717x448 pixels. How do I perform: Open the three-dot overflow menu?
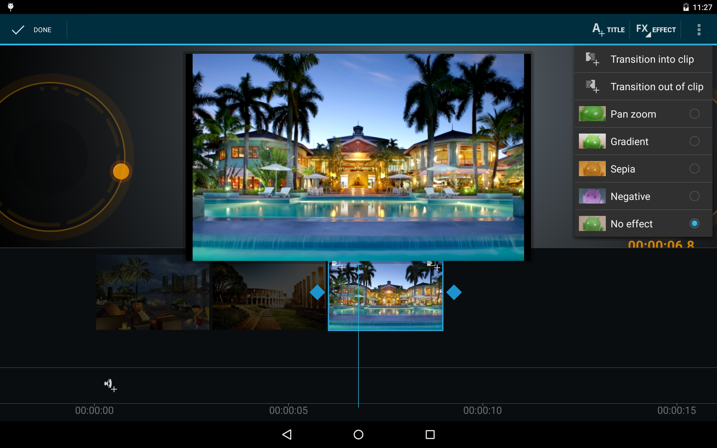click(x=699, y=30)
